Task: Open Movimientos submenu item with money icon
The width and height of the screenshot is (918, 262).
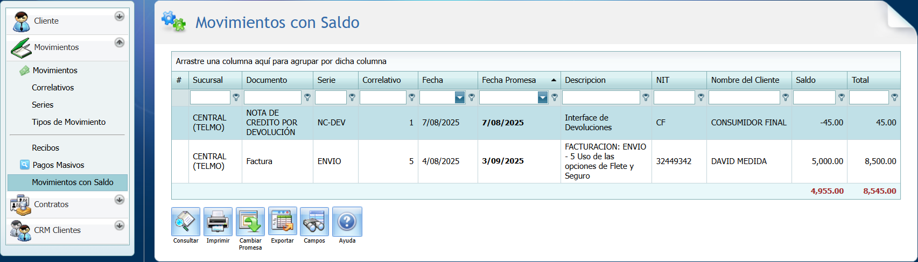Action: (55, 70)
